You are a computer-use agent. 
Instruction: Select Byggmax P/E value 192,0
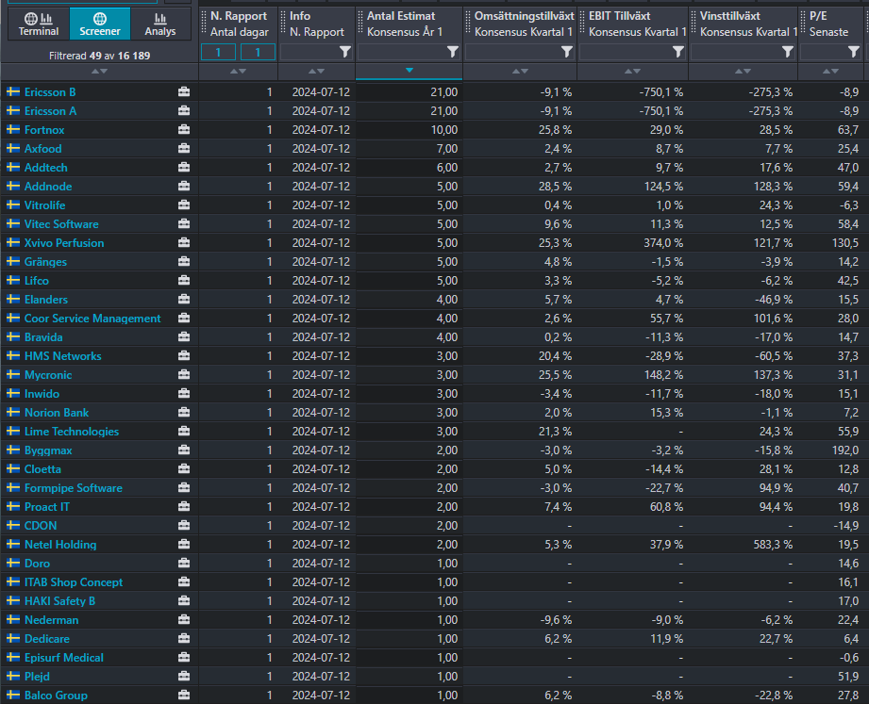click(x=845, y=450)
